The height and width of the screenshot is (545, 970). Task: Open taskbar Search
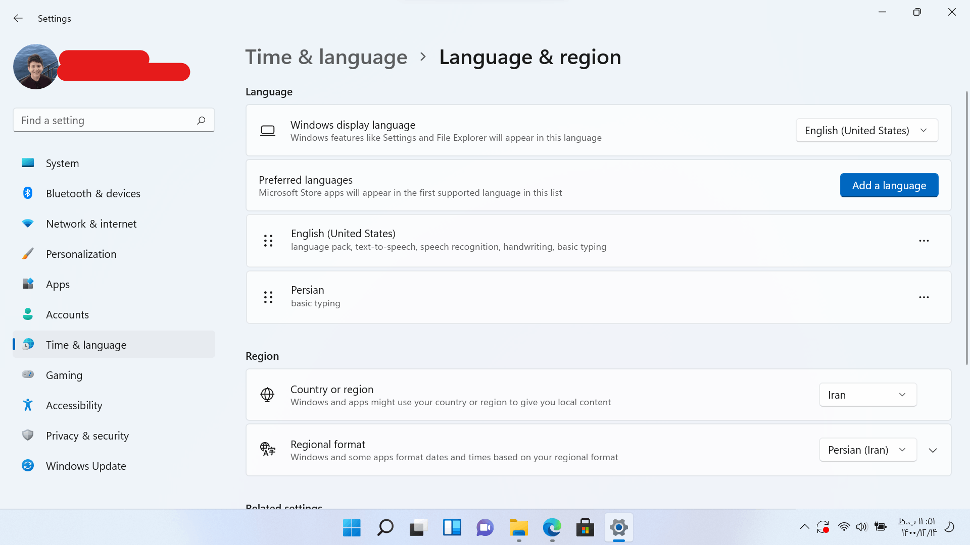pos(385,527)
